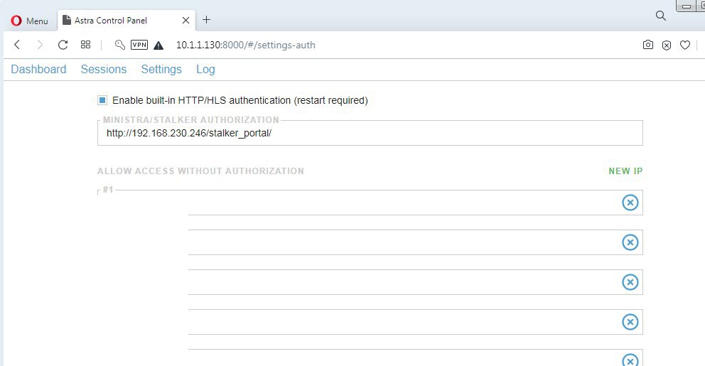
Task: Remove the fourth IP entry row
Action: pos(630,322)
